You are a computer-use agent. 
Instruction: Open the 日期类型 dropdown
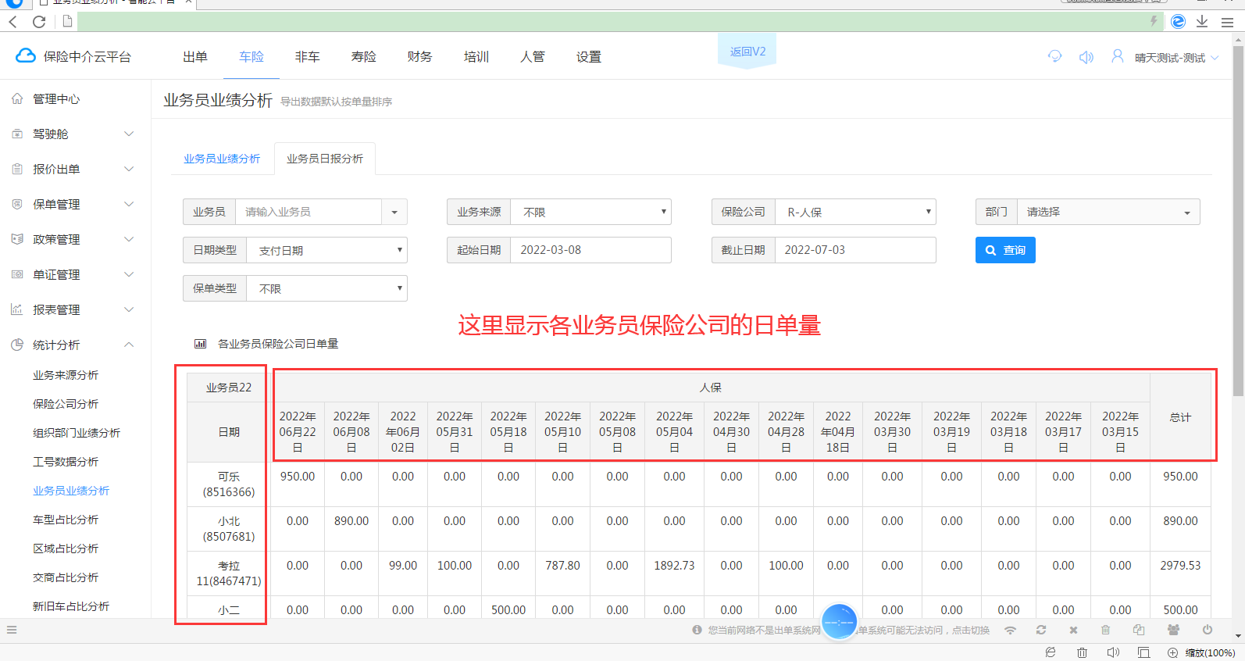point(326,250)
